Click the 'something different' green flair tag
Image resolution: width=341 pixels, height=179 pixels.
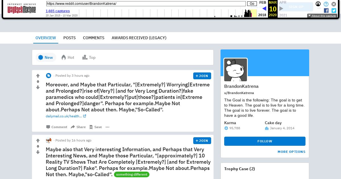coord(132,174)
